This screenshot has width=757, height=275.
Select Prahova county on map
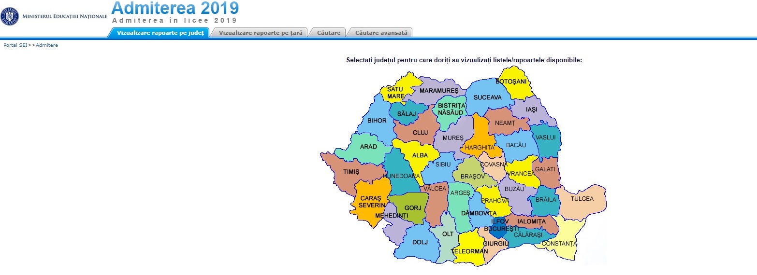495,200
